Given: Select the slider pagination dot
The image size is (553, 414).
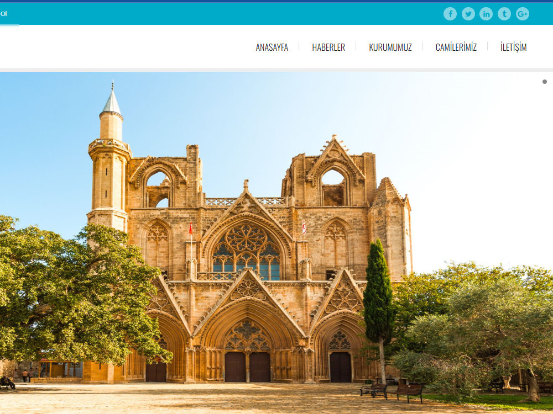Looking at the screenshot, I should (x=545, y=82).
